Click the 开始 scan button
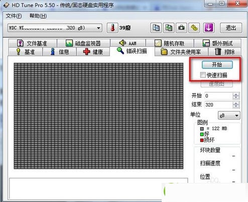This screenshot has width=248, height=202. coord(217,65)
